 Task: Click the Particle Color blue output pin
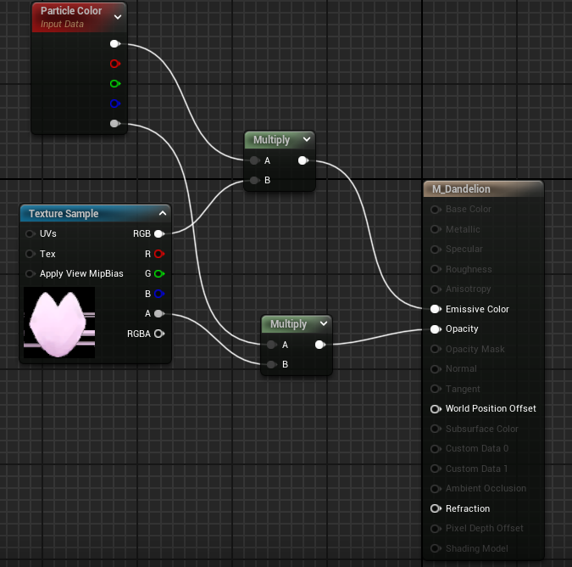click(114, 104)
